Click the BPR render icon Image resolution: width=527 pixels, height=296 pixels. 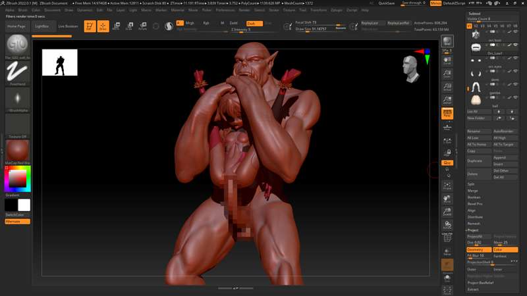pyautogui.click(x=447, y=42)
